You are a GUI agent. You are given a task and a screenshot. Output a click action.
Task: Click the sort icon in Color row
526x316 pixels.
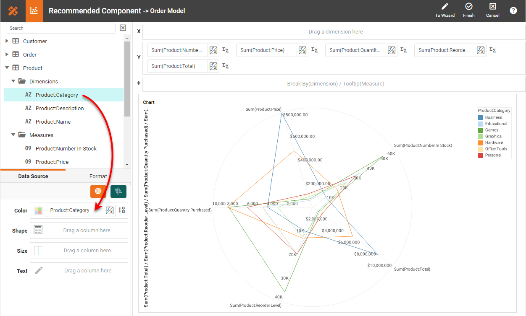(122, 210)
